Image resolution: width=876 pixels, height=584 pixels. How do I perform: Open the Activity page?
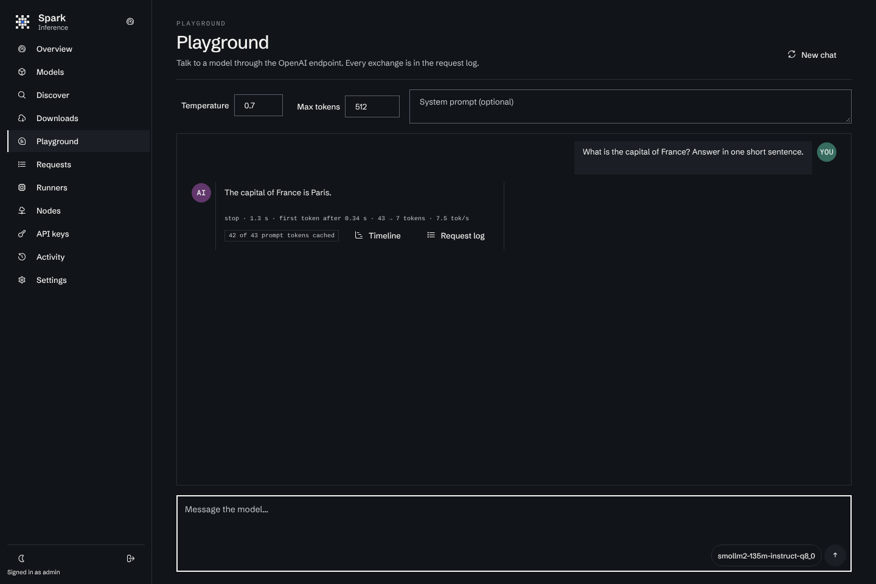[78, 257]
